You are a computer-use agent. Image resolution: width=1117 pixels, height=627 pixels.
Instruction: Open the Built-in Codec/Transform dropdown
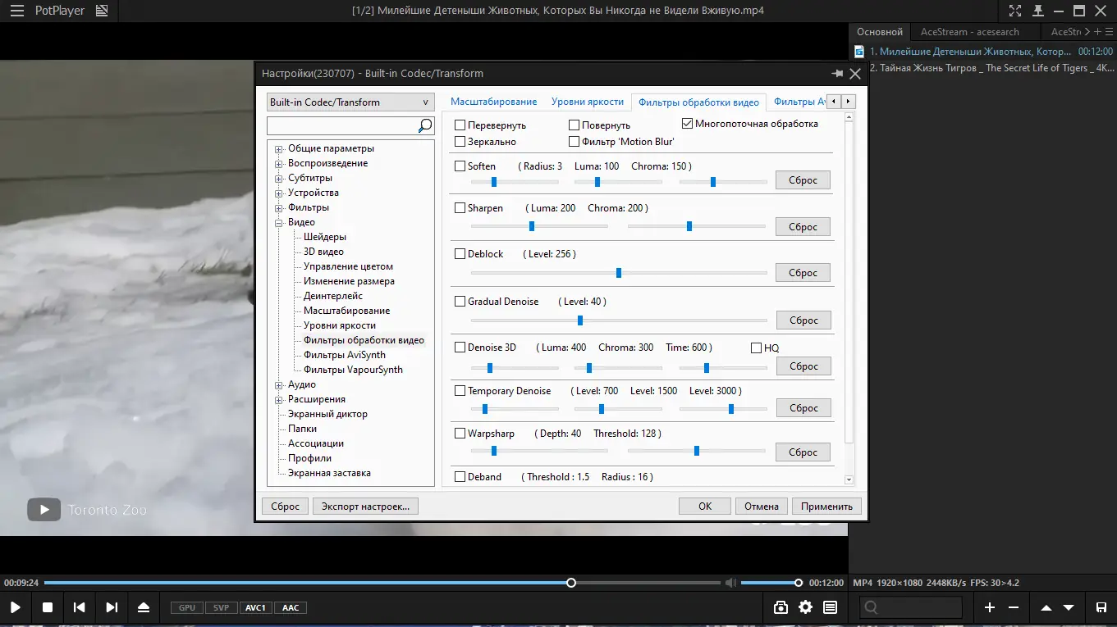[x=350, y=102]
